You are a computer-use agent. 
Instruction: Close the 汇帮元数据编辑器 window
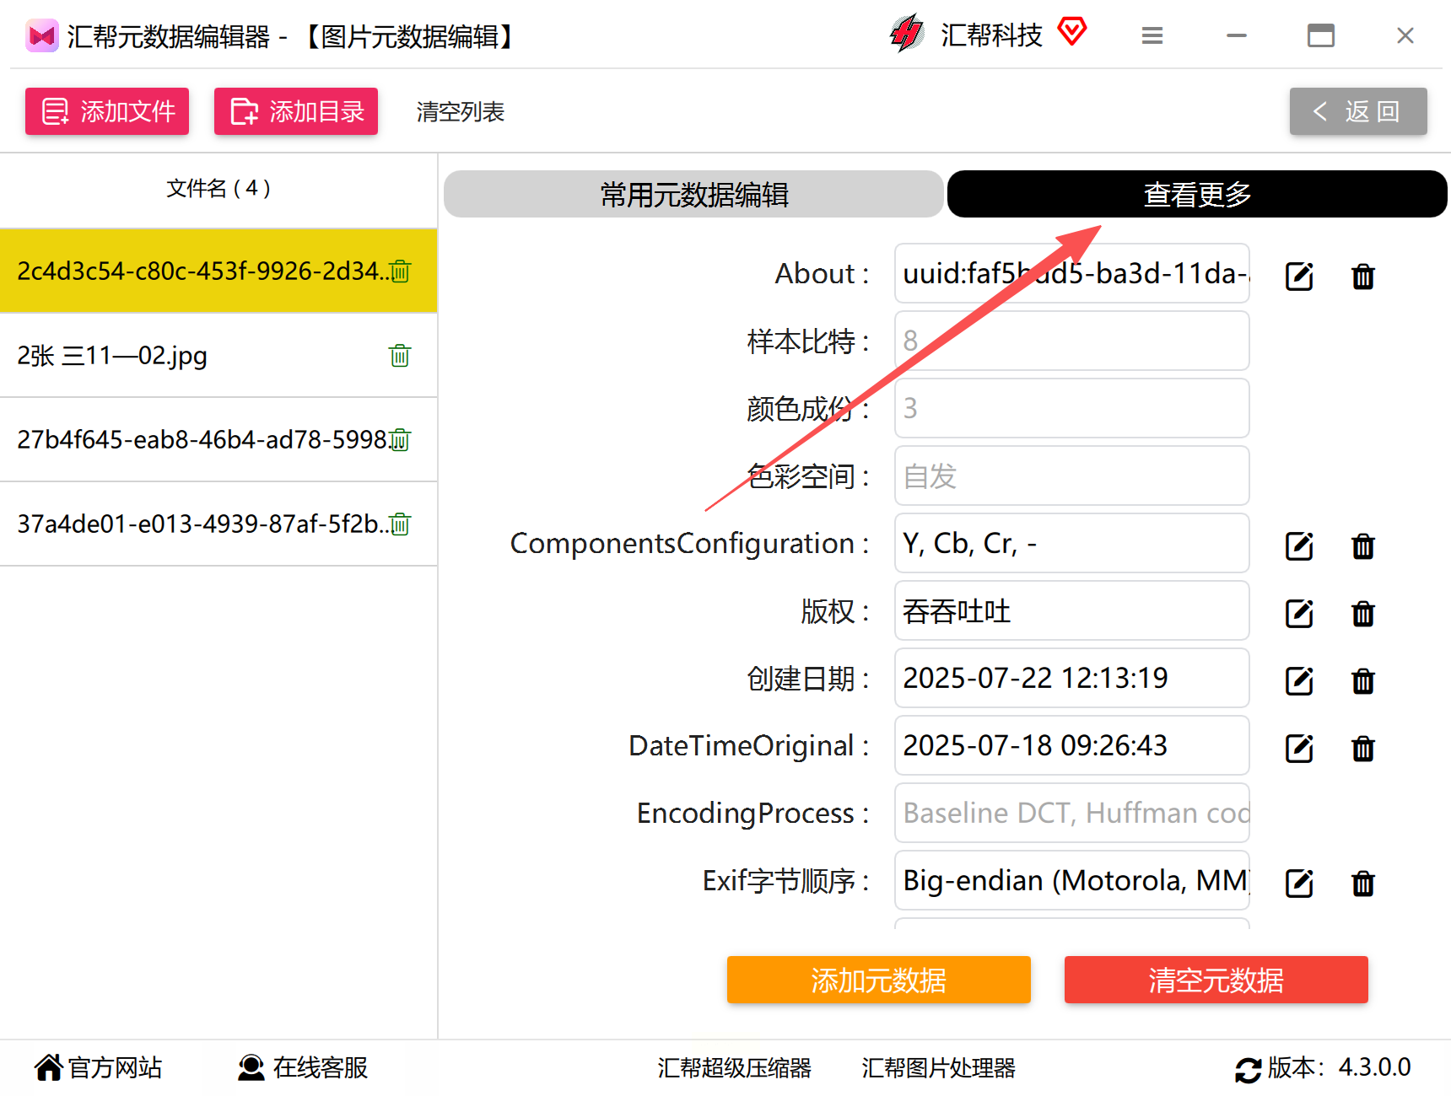coord(1405,36)
